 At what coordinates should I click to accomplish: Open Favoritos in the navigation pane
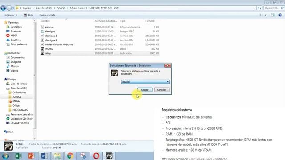coord(13,23)
